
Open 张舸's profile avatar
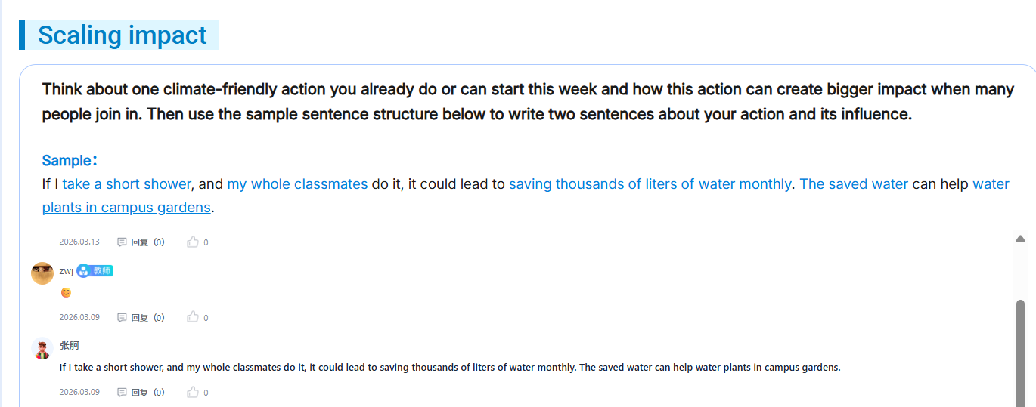click(x=42, y=348)
